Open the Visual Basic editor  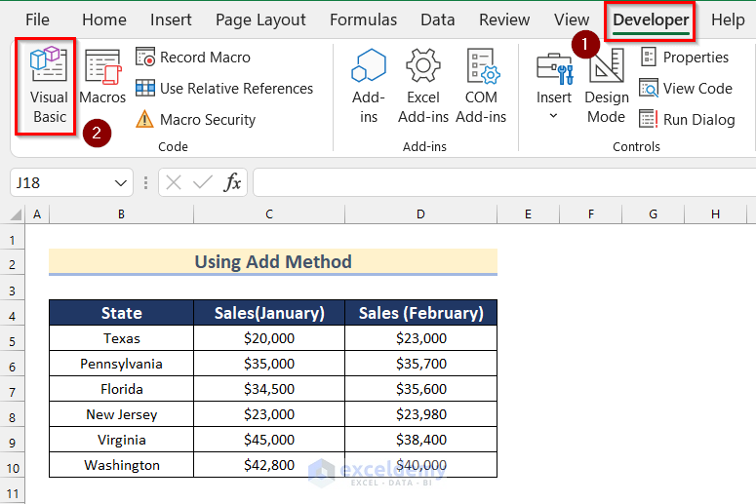(x=49, y=87)
